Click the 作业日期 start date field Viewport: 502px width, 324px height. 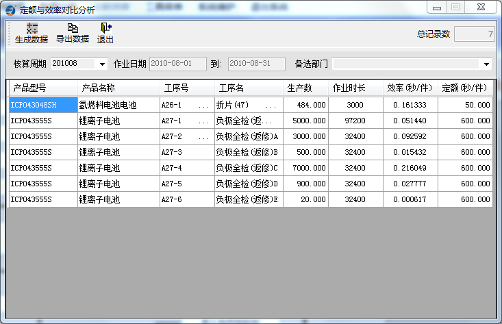pyautogui.click(x=178, y=64)
